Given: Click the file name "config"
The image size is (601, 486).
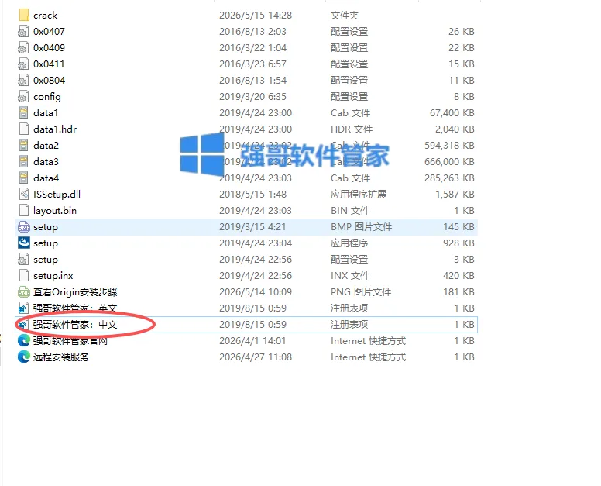Looking at the screenshot, I should click(x=47, y=97).
